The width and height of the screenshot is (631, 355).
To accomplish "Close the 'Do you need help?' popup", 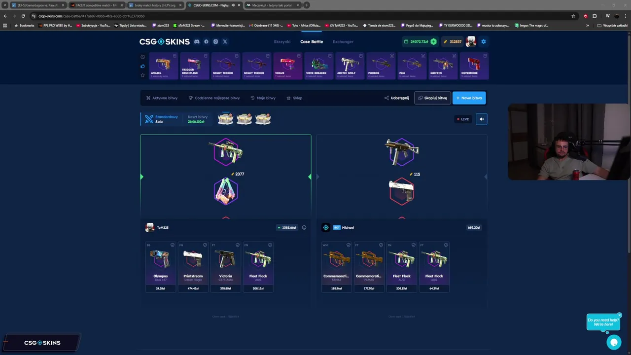I will coord(619,315).
